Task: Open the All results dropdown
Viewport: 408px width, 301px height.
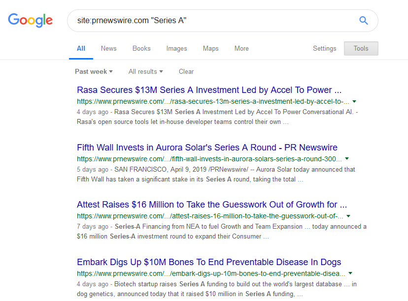Action: pos(146,71)
